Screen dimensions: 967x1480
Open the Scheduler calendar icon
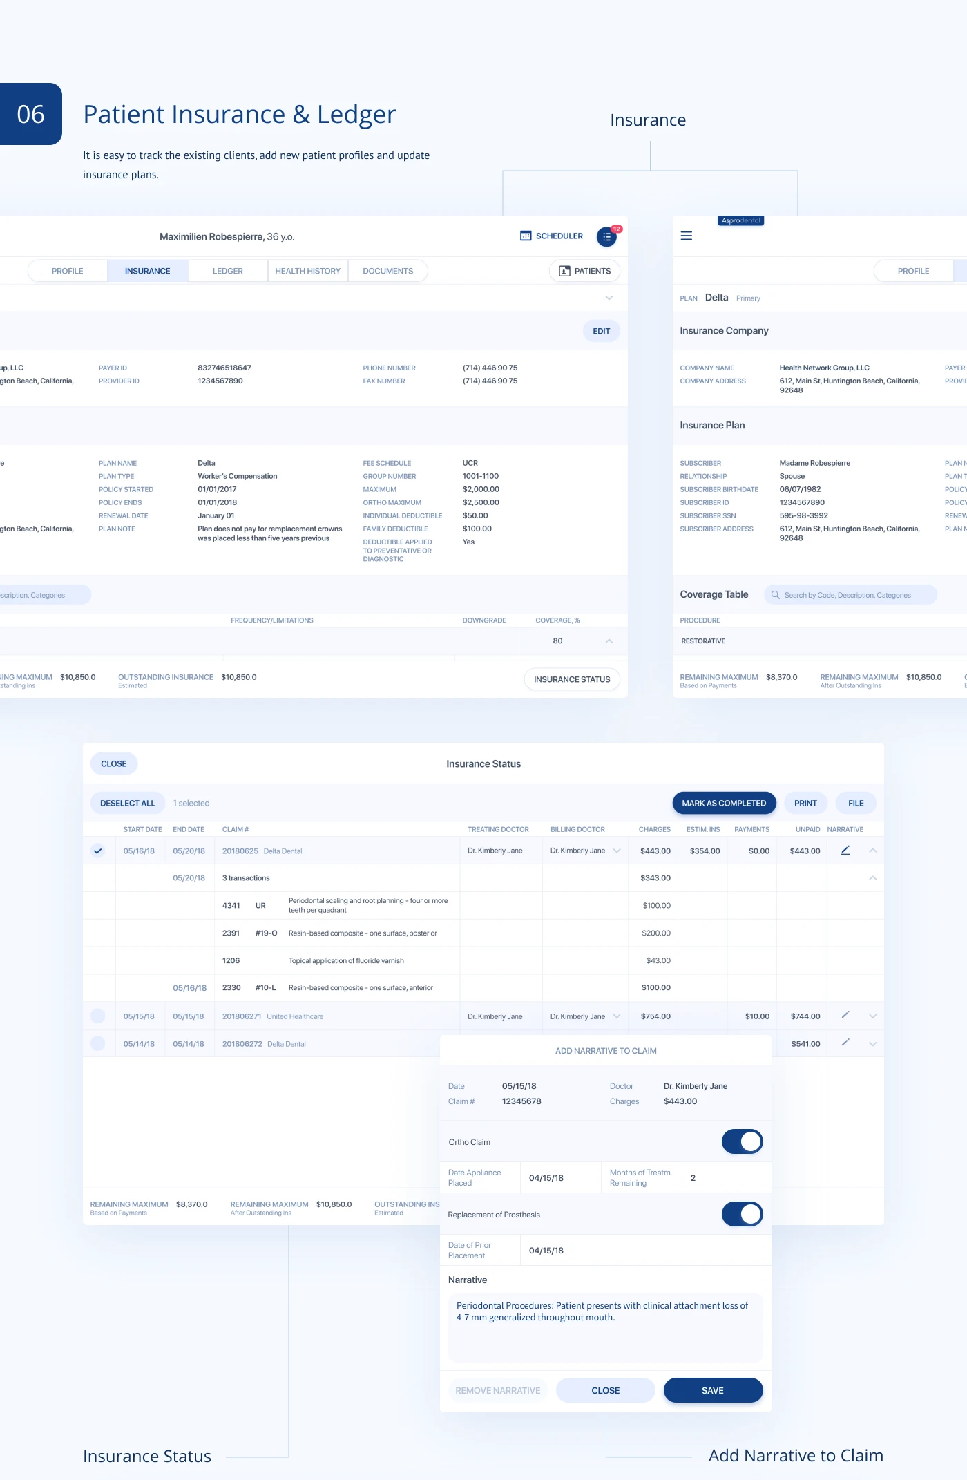526,236
